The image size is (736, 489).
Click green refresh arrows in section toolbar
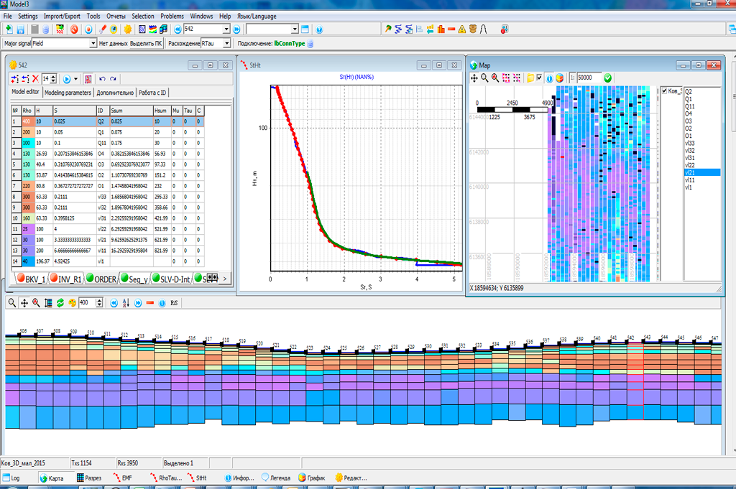tap(60, 303)
